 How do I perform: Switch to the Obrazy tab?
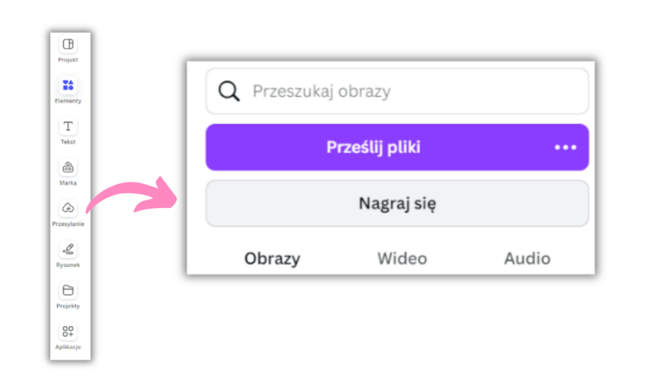tap(272, 259)
